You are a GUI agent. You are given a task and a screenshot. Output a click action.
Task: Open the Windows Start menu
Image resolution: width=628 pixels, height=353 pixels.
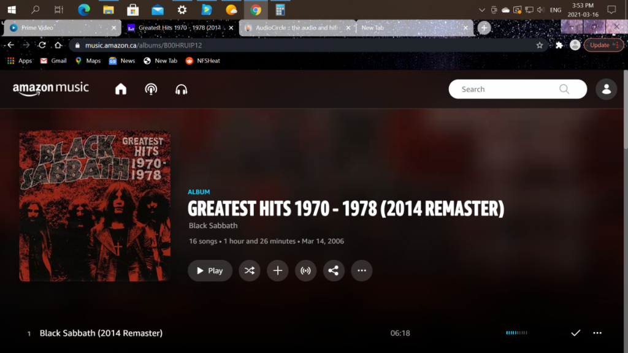pos(12,10)
